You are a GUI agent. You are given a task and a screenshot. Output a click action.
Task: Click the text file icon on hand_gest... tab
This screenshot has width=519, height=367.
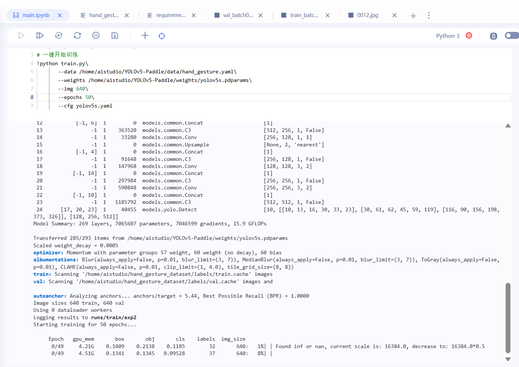pyautogui.click(x=83, y=15)
